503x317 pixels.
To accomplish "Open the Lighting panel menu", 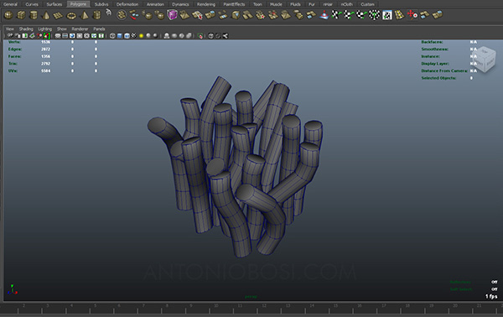I will (x=45, y=29).
